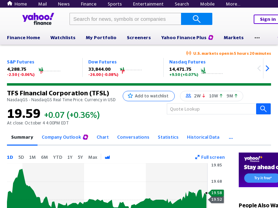This screenshot has width=278, height=208.
Task: Open Watchlists in navigation
Action: [63, 37]
